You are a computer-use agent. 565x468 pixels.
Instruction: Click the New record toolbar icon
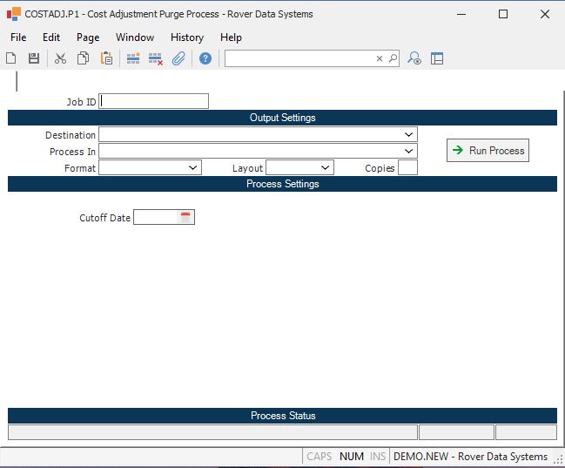click(11, 58)
